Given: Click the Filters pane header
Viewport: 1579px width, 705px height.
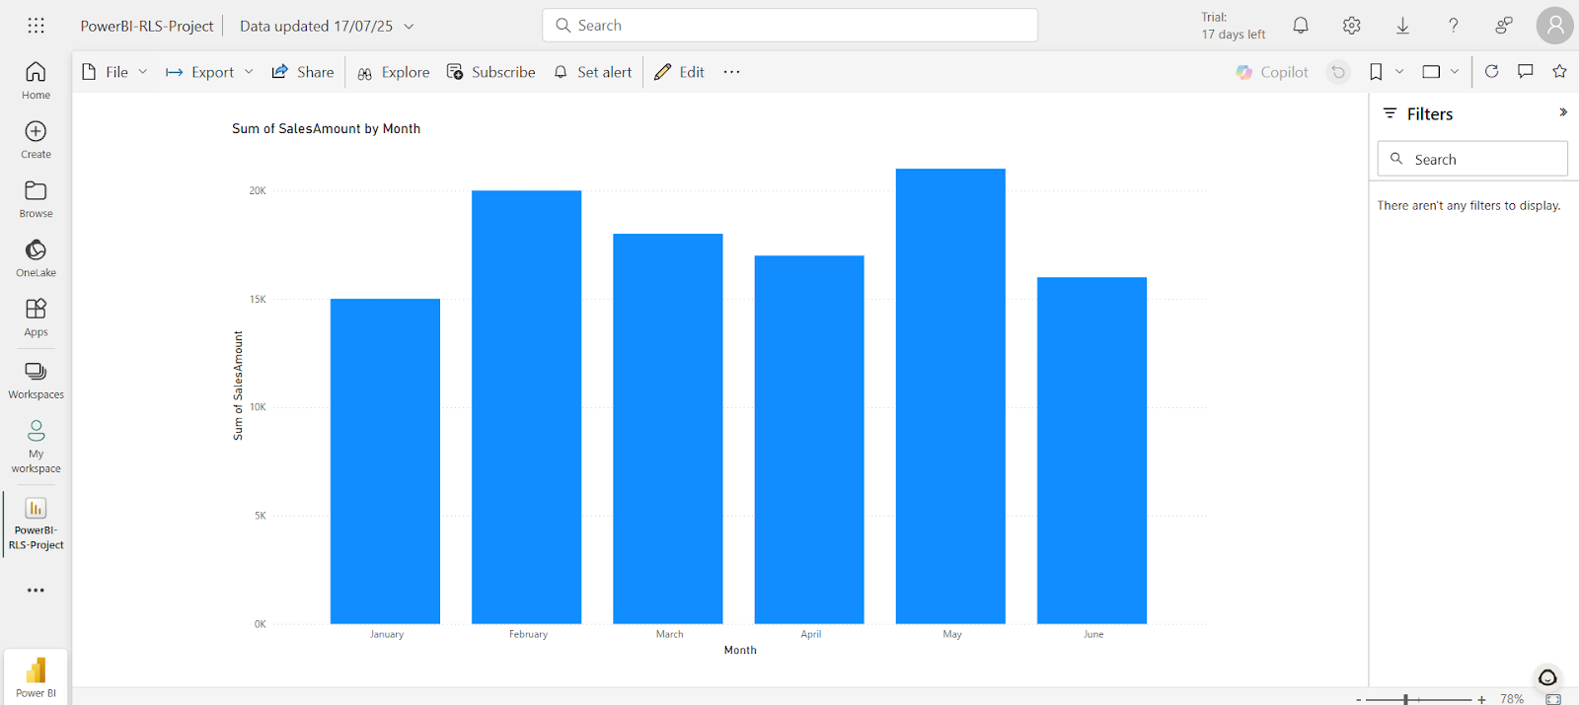Looking at the screenshot, I should point(1430,113).
